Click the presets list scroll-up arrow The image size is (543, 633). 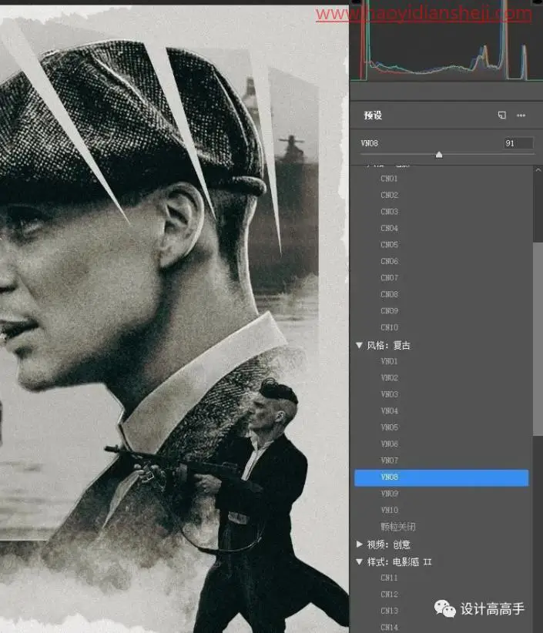(x=538, y=170)
